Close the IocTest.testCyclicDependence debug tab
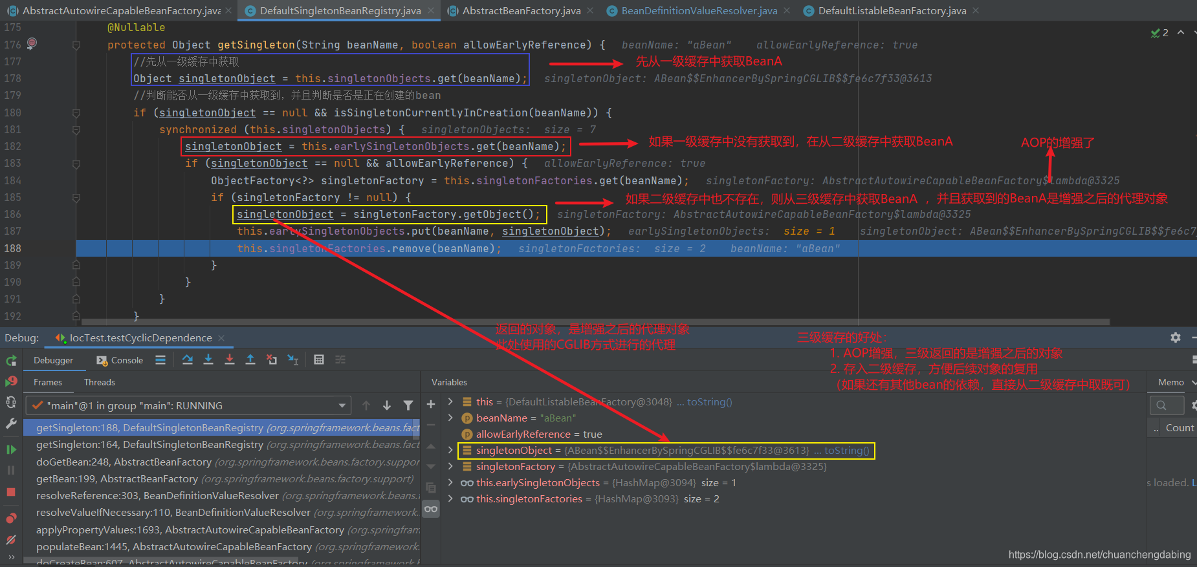The width and height of the screenshot is (1197, 567). click(221, 337)
